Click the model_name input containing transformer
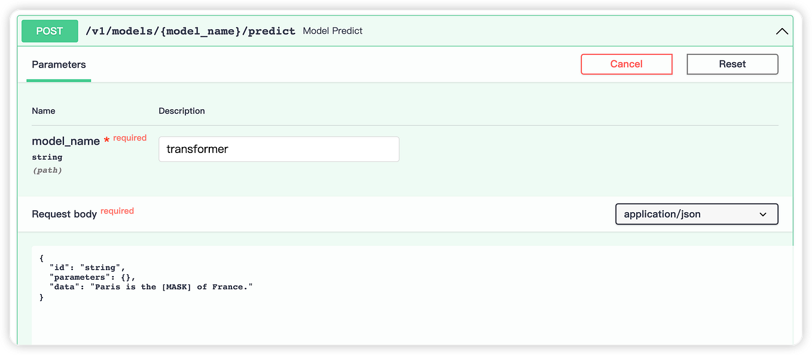The height and width of the screenshot is (355, 812). 279,149
